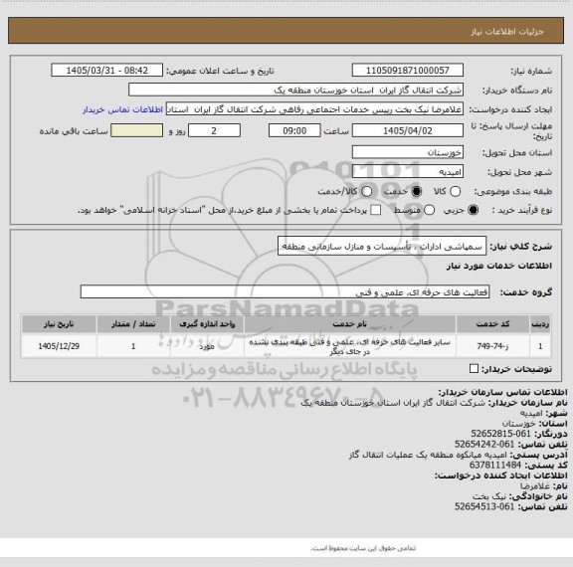Screen dimensions: 573x567
Task: Select the خدمت radio button
Action: click(x=417, y=191)
